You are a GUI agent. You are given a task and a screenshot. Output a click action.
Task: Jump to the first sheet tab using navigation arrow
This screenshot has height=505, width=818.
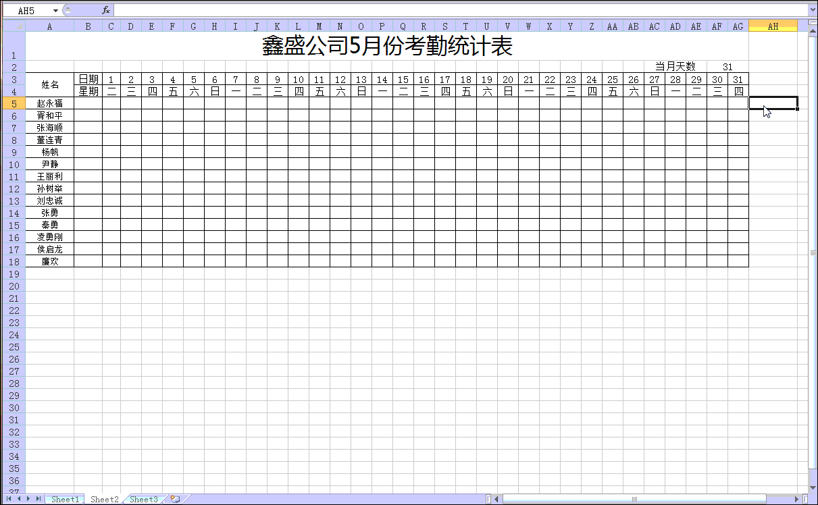click(x=9, y=499)
